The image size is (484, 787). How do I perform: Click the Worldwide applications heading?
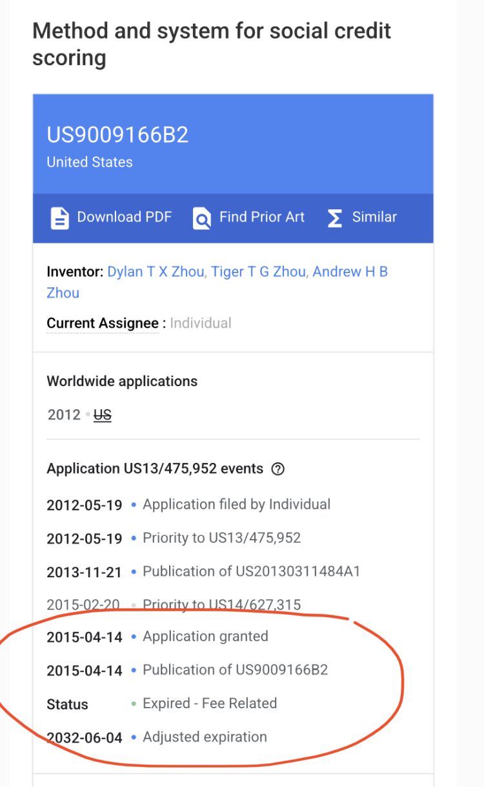coord(122,381)
